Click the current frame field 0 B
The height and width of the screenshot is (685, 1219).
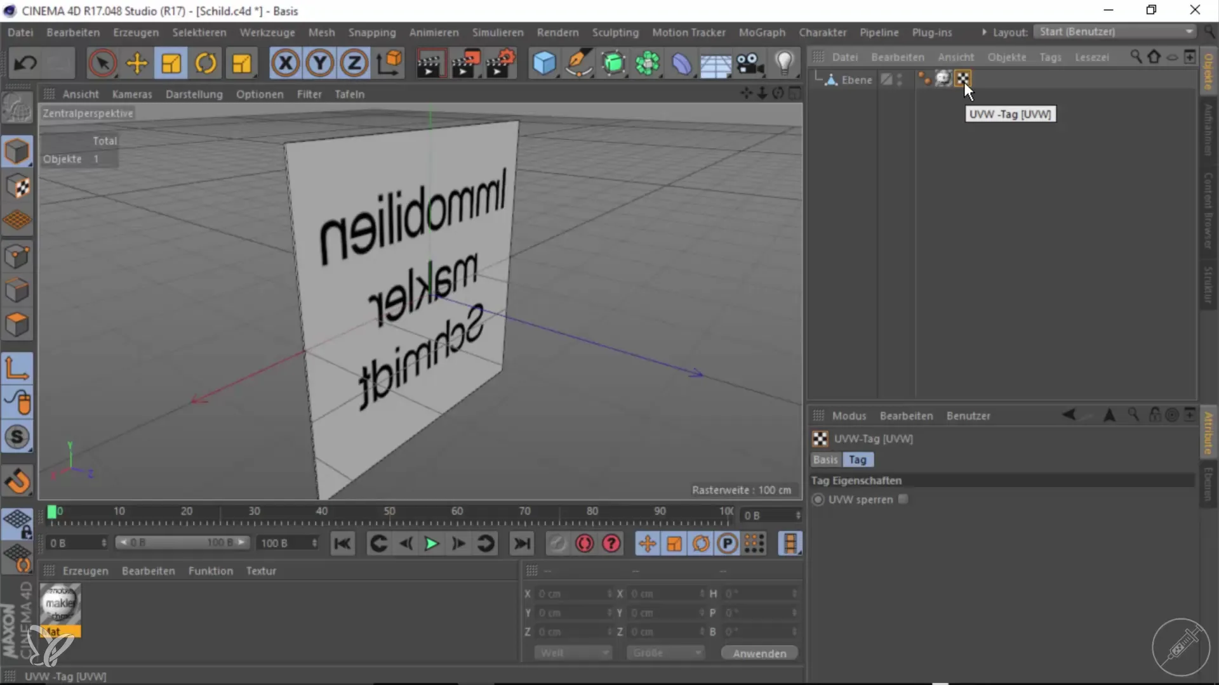coord(77,544)
